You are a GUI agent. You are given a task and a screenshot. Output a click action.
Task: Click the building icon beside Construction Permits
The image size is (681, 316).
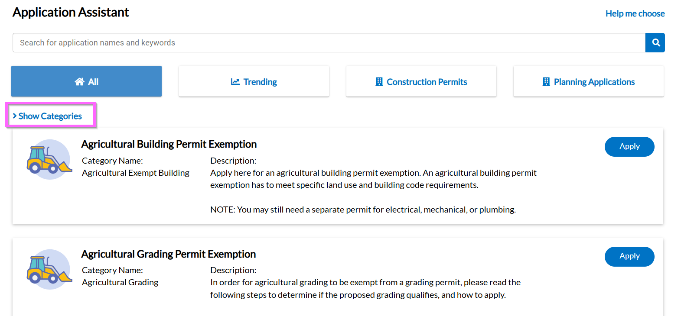pyautogui.click(x=379, y=82)
